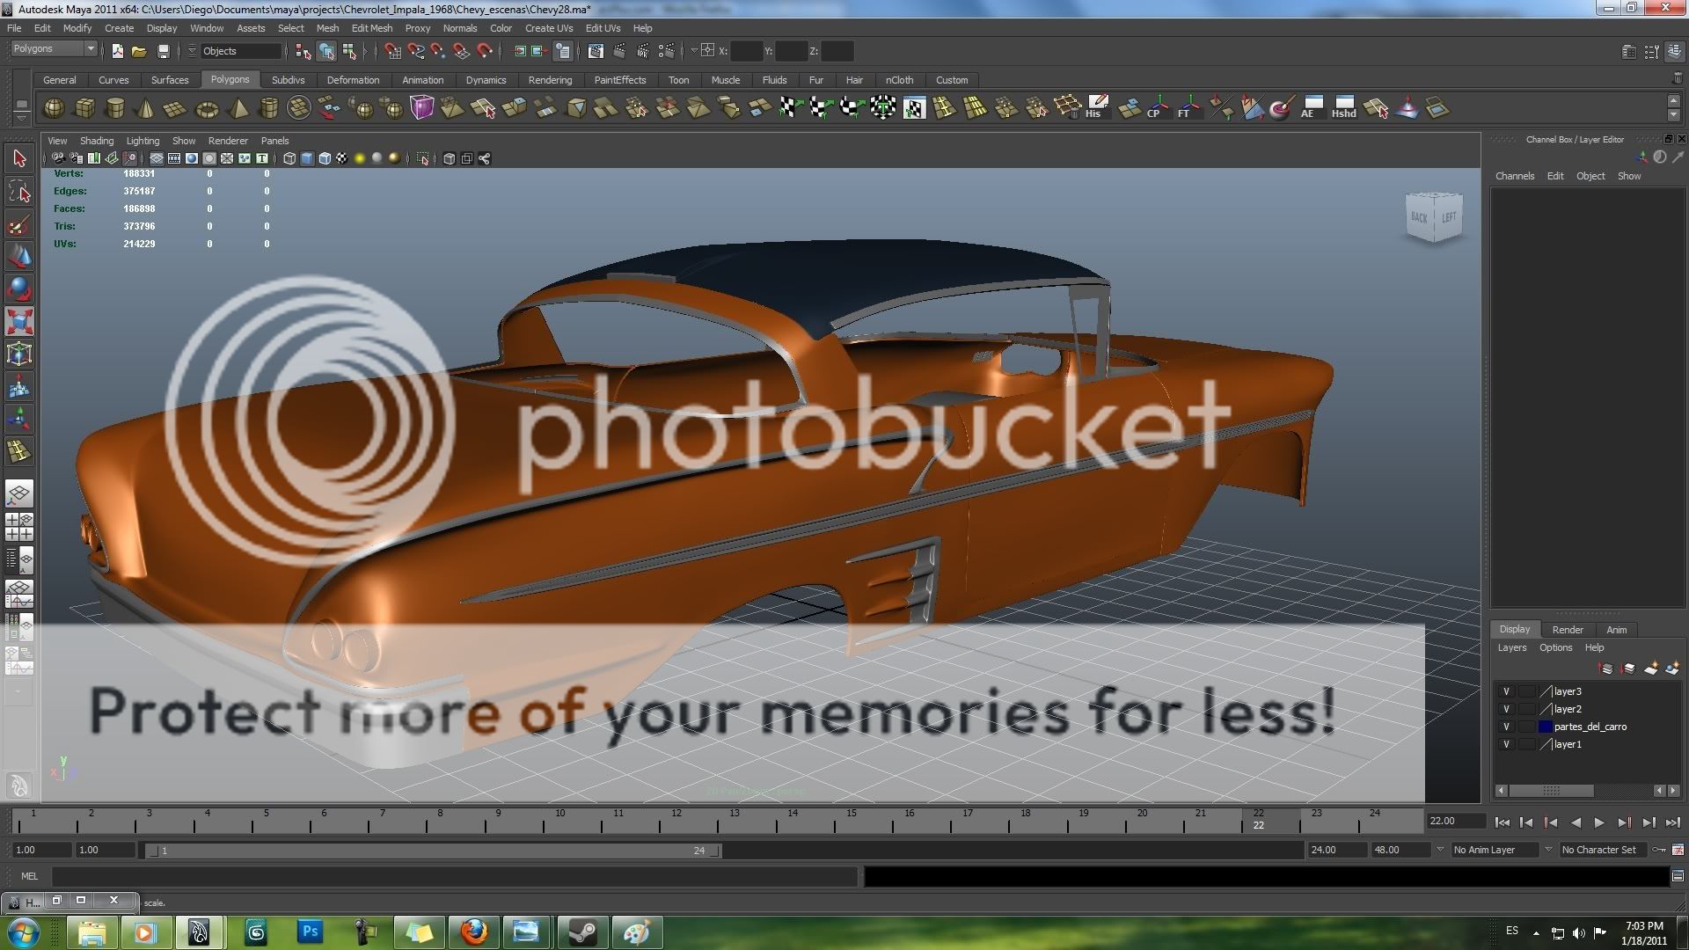Viewport: 1689px width, 950px height.
Task: Click the FT freeze transformations shelf icon
Action: (1186, 108)
